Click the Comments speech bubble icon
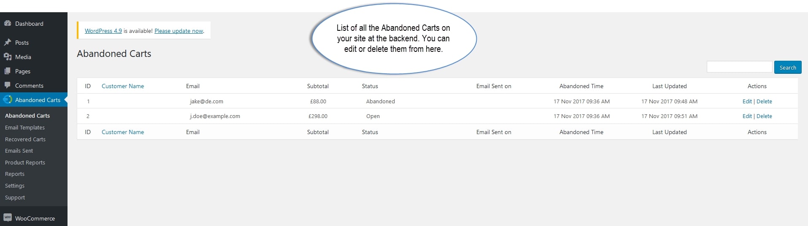The height and width of the screenshot is (226, 808). pos(7,86)
